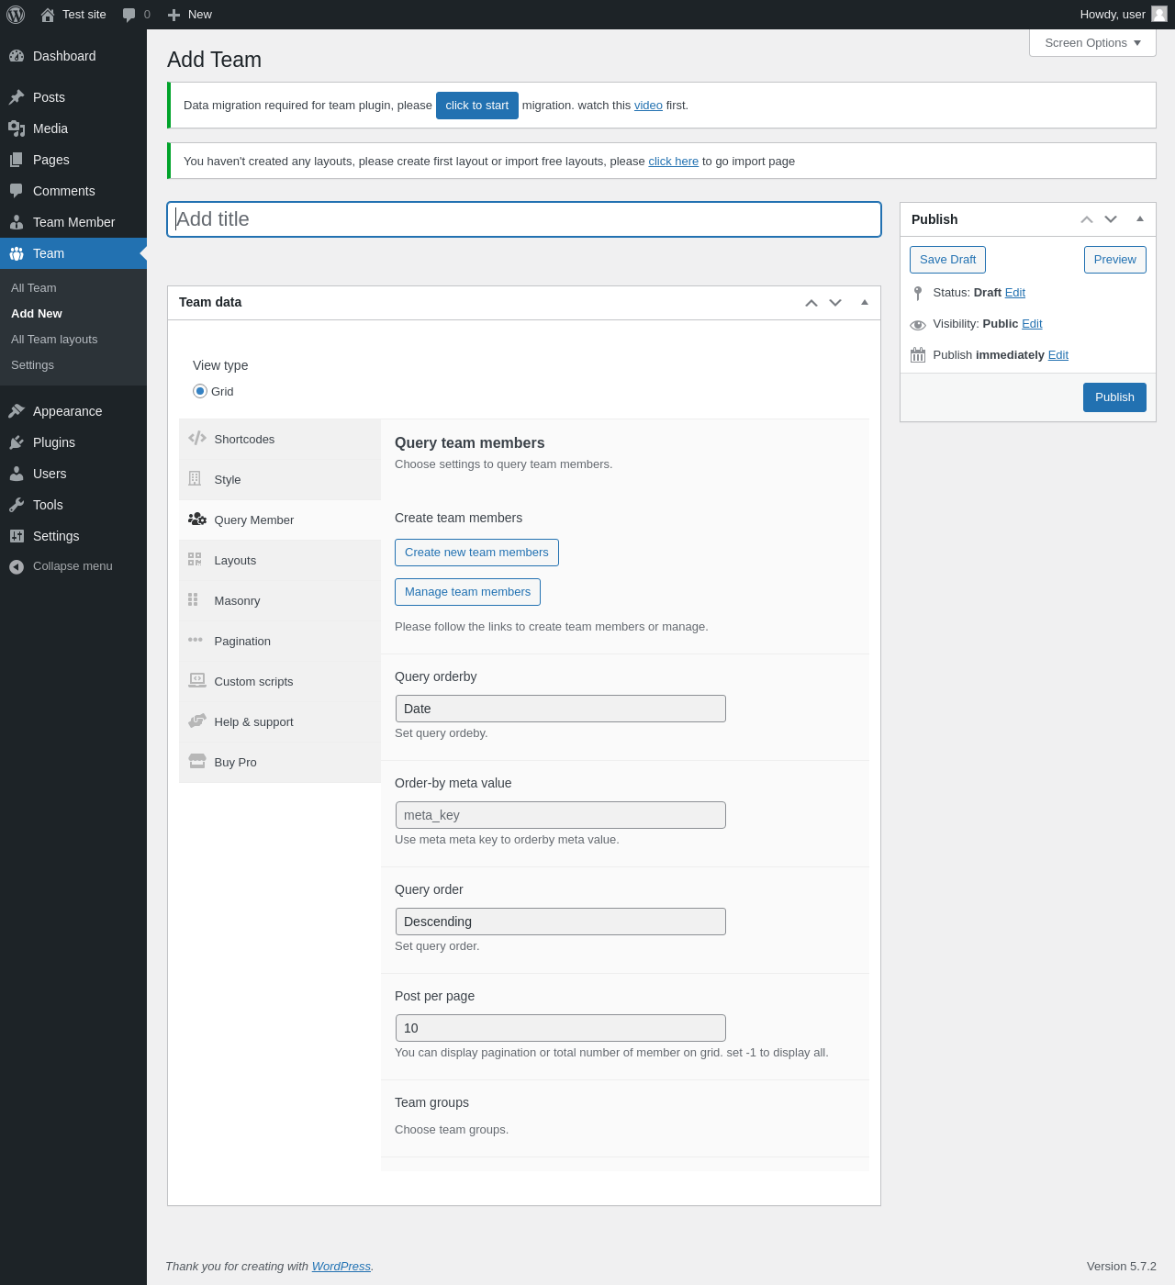The width and height of the screenshot is (1175, 1285).
Task: Click the Media icon in sidebar
Action: (x=17, y=128)
